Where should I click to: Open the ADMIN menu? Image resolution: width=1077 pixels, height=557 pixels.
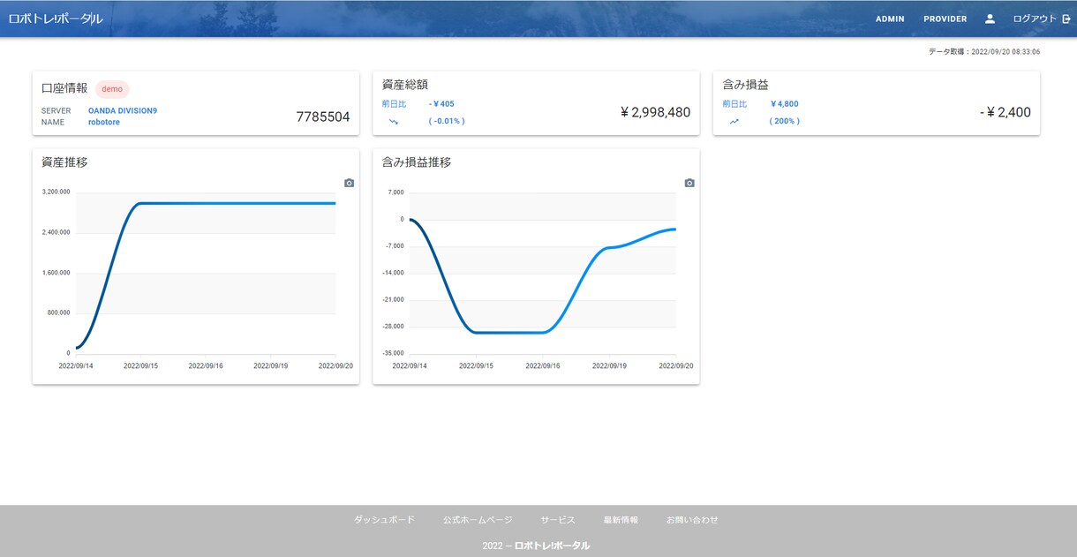pyautogui.click(x=890, y=19)
